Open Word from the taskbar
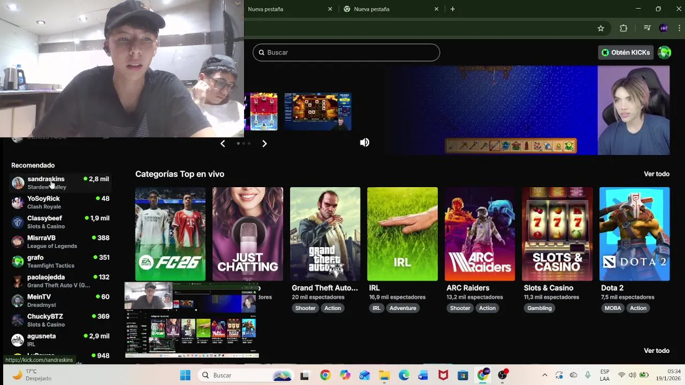 (423, 375)
